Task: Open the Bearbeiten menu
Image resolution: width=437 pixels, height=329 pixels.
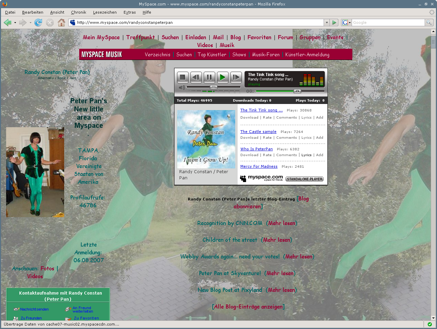Action: coord(33,12)
